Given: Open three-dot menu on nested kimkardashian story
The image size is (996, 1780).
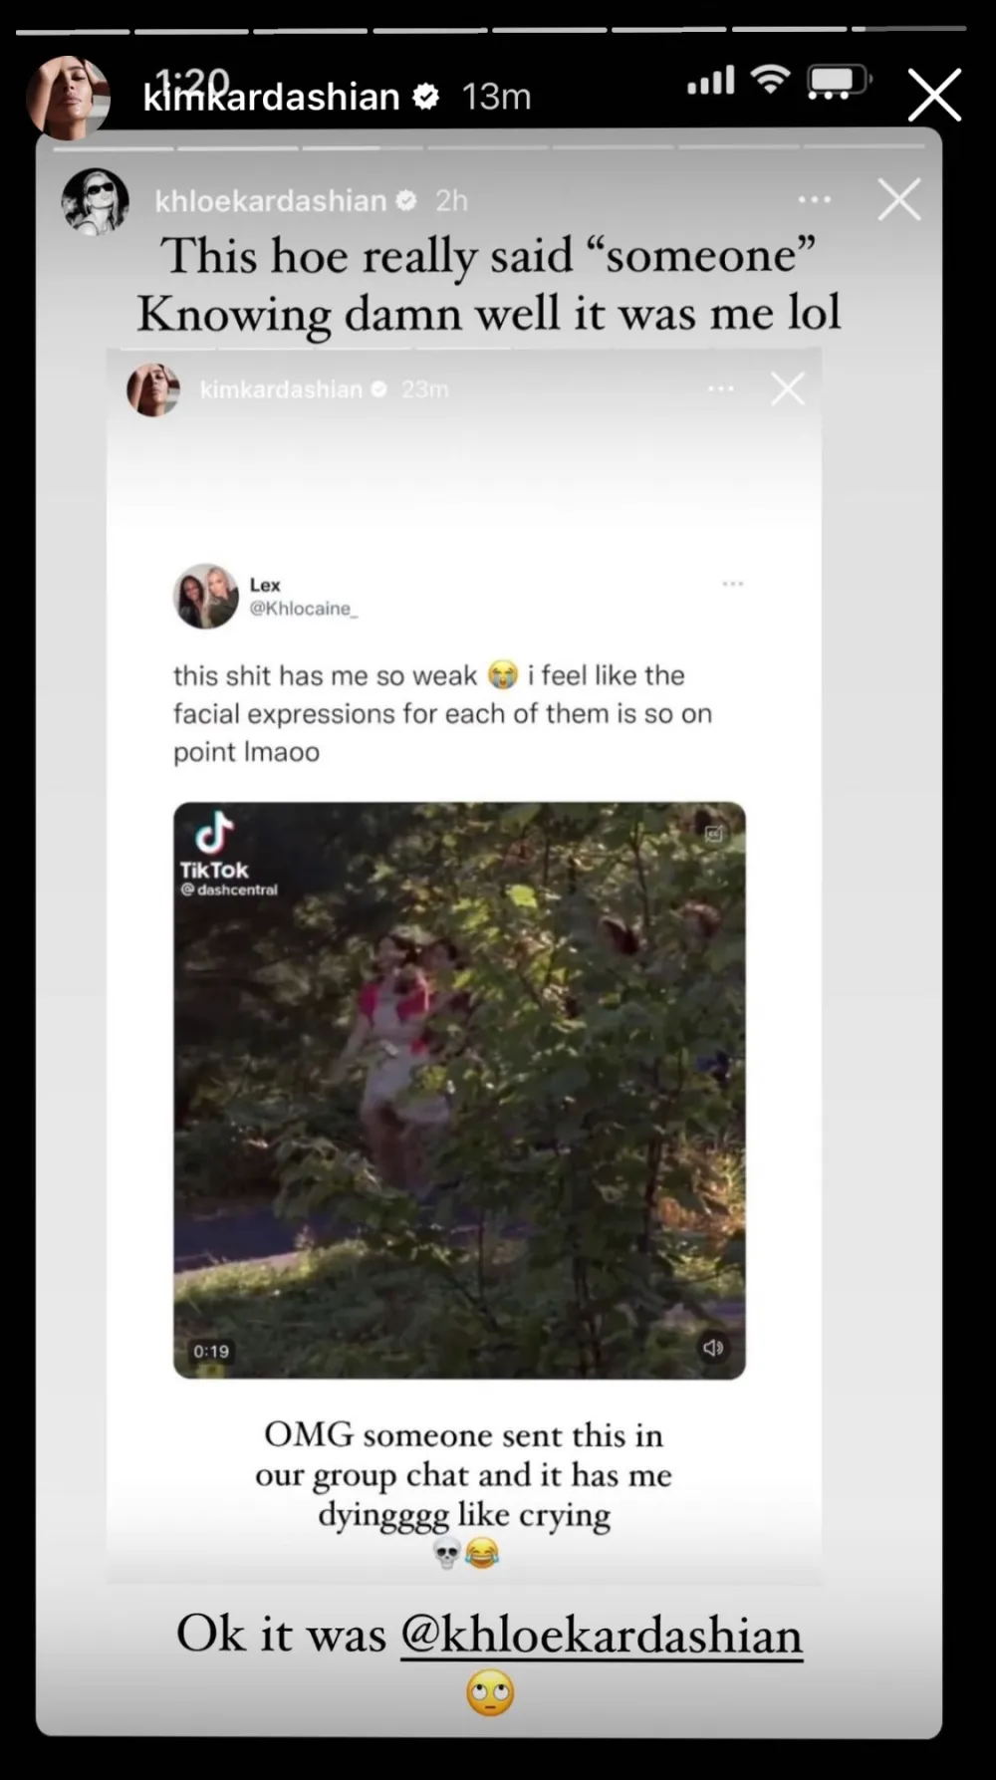Looking at the screenshot, I should pyautogui.click(x=720, y=388).
